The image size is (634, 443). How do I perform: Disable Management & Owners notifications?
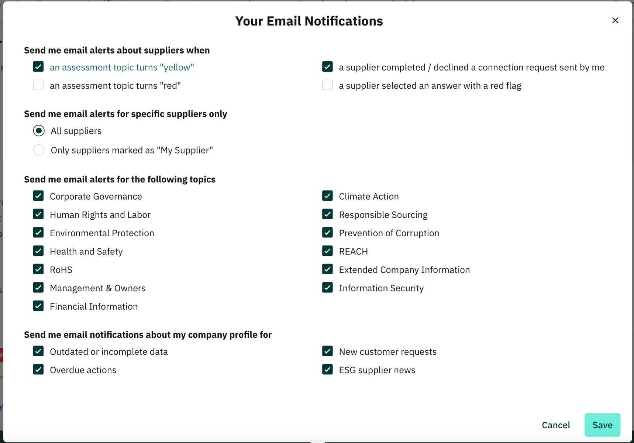pyautogui.click(x=38, y=288)
